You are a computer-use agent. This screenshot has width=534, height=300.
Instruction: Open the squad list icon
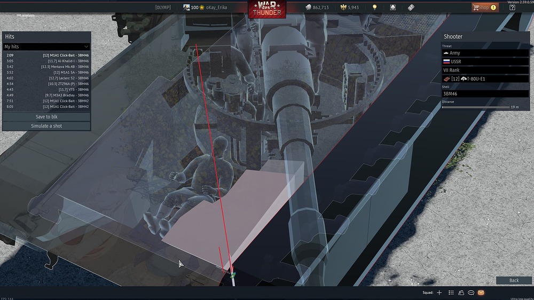[x=451, y=293]
